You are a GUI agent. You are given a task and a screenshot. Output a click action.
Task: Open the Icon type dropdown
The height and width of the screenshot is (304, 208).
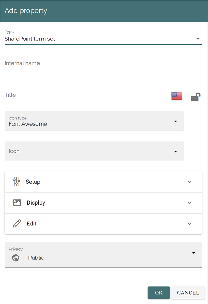[x=94, y=121]
